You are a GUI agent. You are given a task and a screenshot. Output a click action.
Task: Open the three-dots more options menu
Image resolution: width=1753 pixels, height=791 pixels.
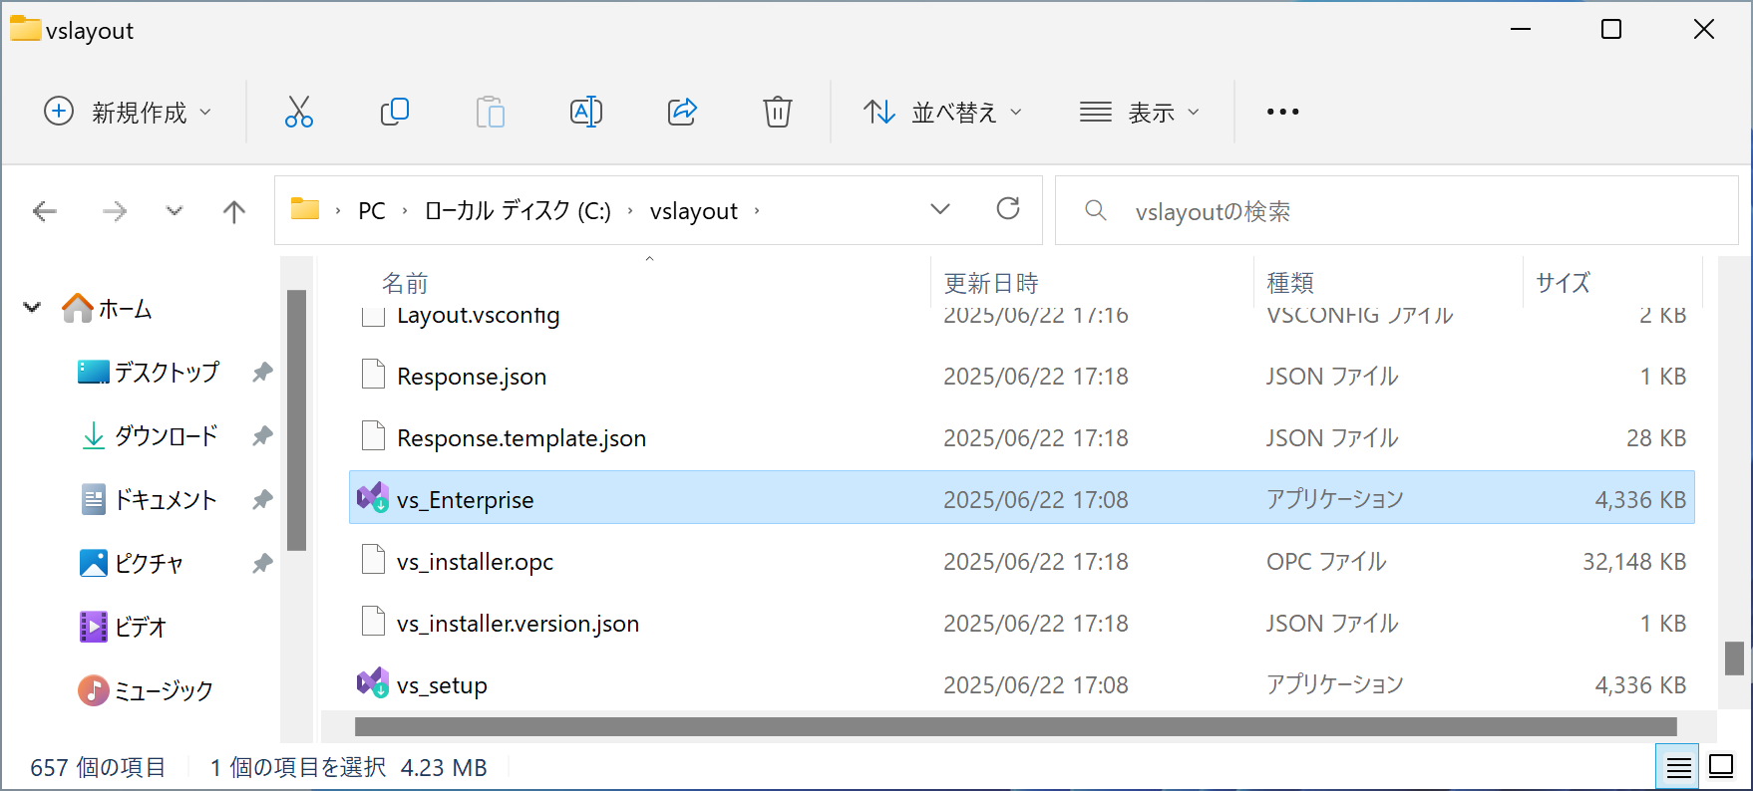coord(1282,112)
